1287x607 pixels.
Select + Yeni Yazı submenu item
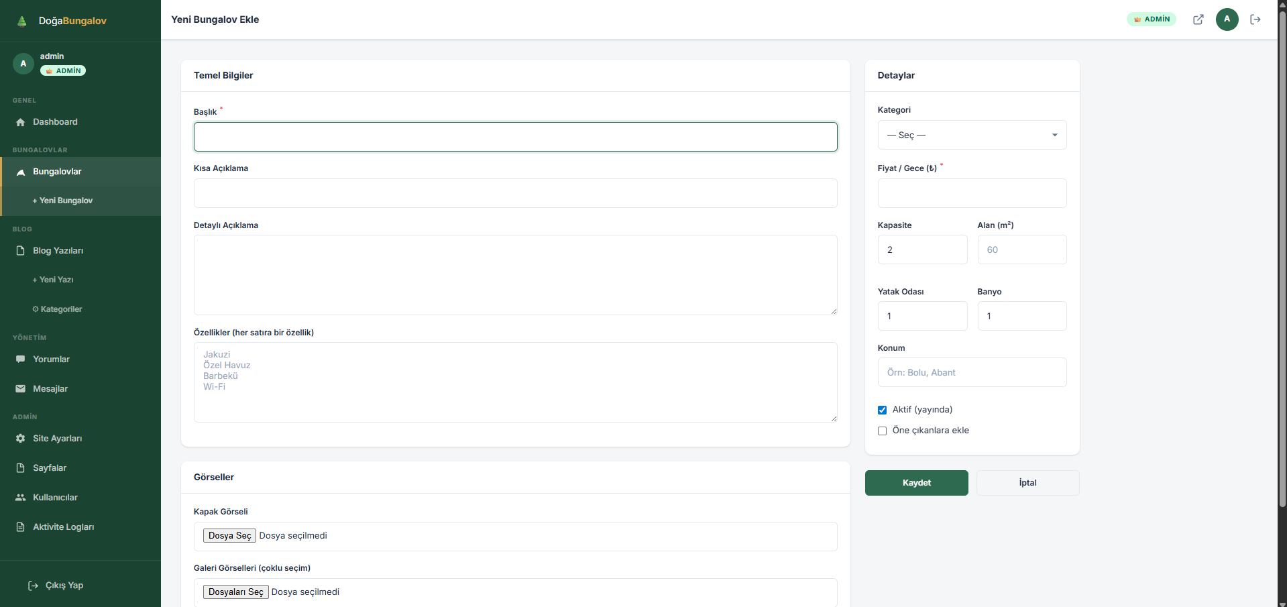[53, 280]
